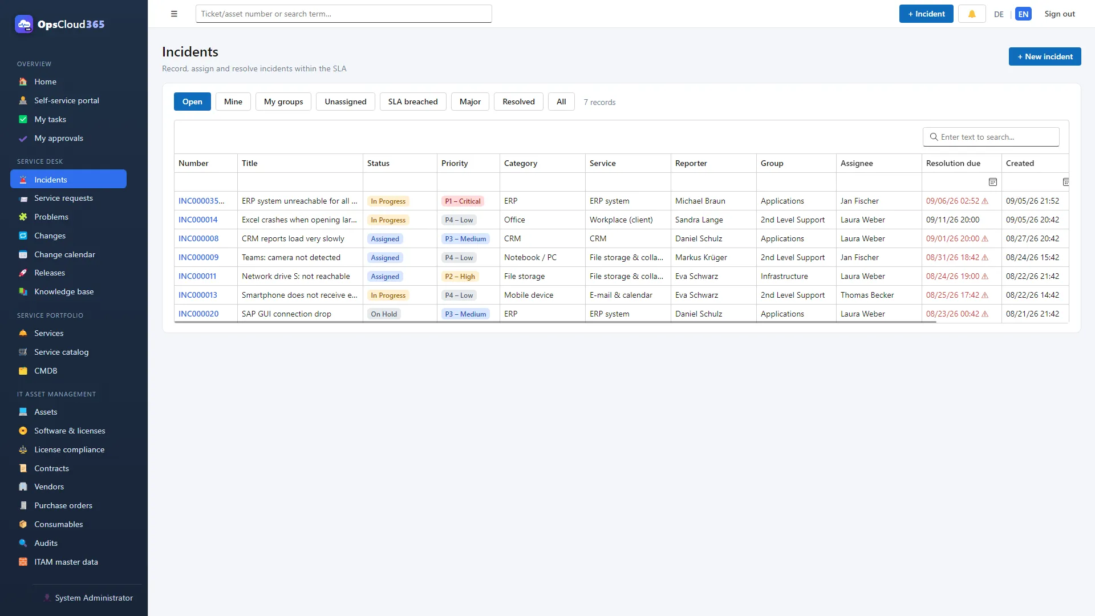The width and height of the screenshot is (1095, 616).
Task: Click the On Hold status badge
Action: click(384, 314)
